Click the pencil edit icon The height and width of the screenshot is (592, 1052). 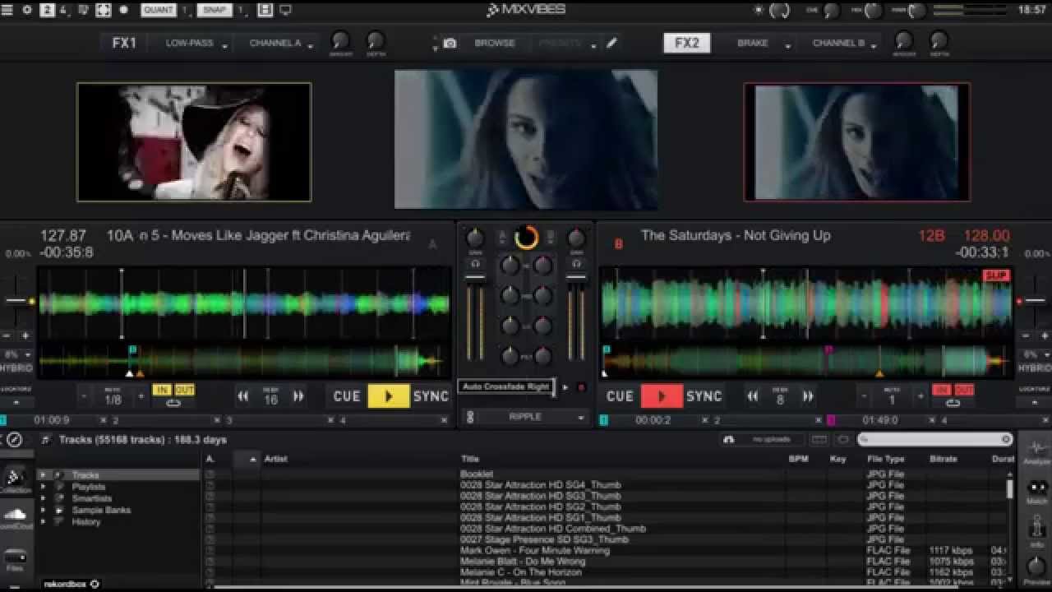[611, 43]
